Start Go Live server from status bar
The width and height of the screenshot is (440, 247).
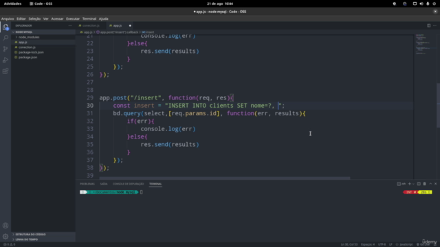(x=423, y=244)
